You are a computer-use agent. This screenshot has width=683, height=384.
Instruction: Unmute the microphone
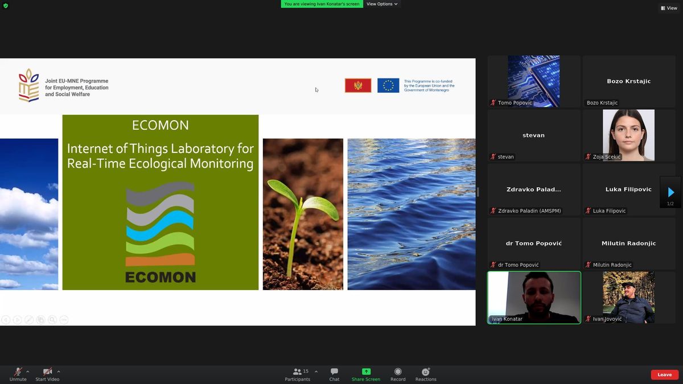18,373
